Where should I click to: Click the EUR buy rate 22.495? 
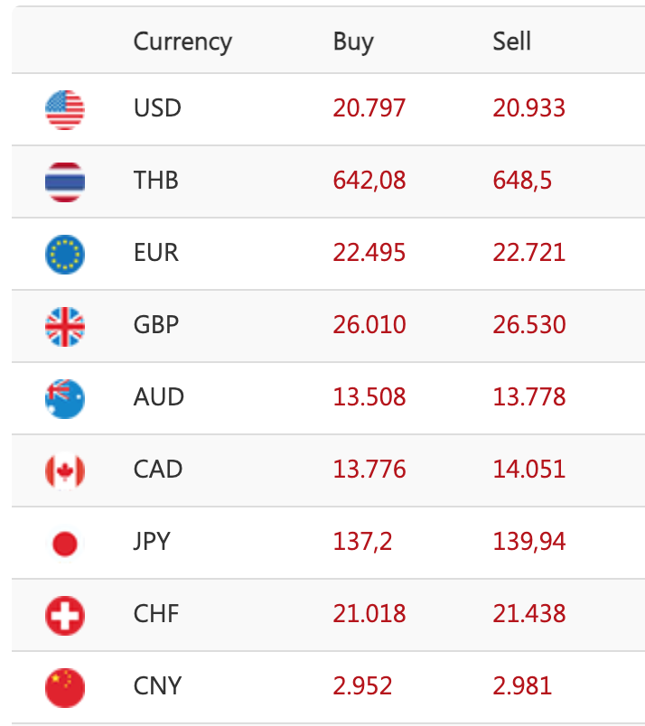(x=369, y=253)
